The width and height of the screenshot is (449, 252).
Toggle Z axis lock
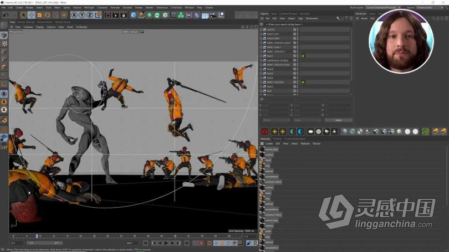coord(90,15)
